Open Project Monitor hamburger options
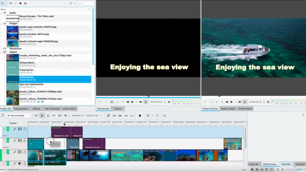 (x=268, y=102)
